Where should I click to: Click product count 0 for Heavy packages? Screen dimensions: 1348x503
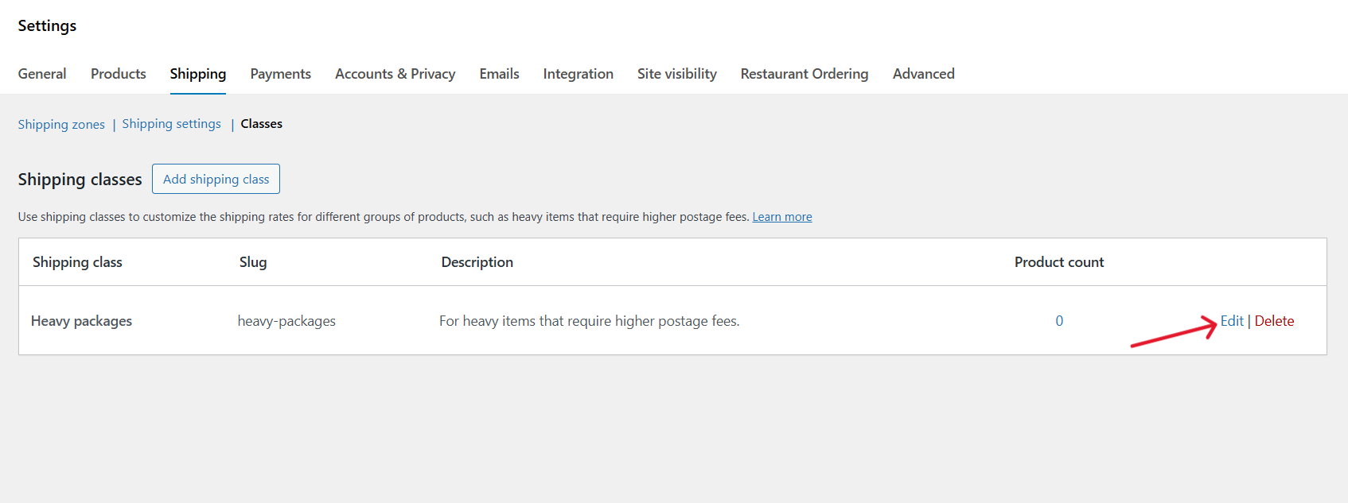1059,321
